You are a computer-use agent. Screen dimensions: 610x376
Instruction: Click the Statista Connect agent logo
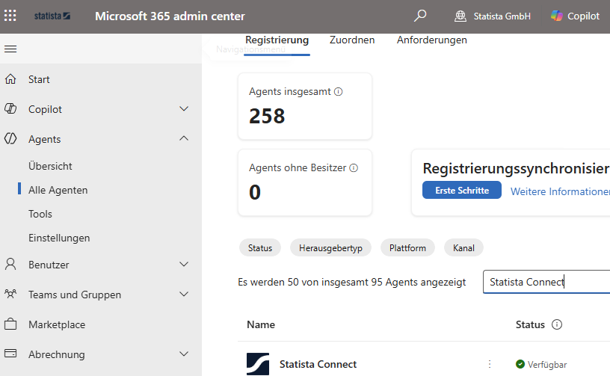tap(258, 364)
